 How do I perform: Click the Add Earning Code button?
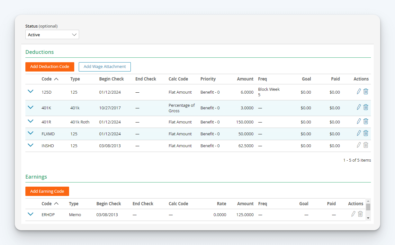click(47, 191)
